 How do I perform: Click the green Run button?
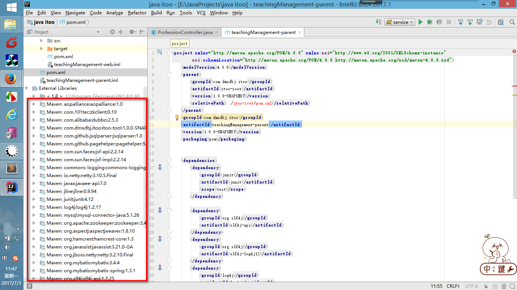click(x=420, y=22)
